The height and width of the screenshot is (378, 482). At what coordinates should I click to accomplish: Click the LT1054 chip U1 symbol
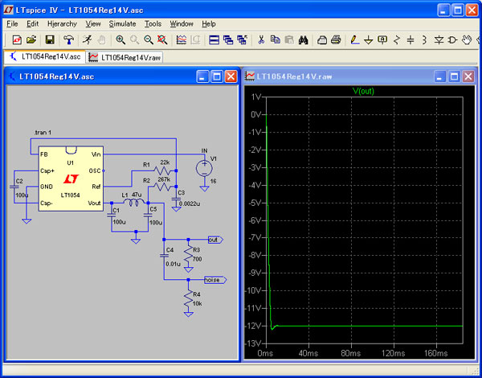coord(71,179)
